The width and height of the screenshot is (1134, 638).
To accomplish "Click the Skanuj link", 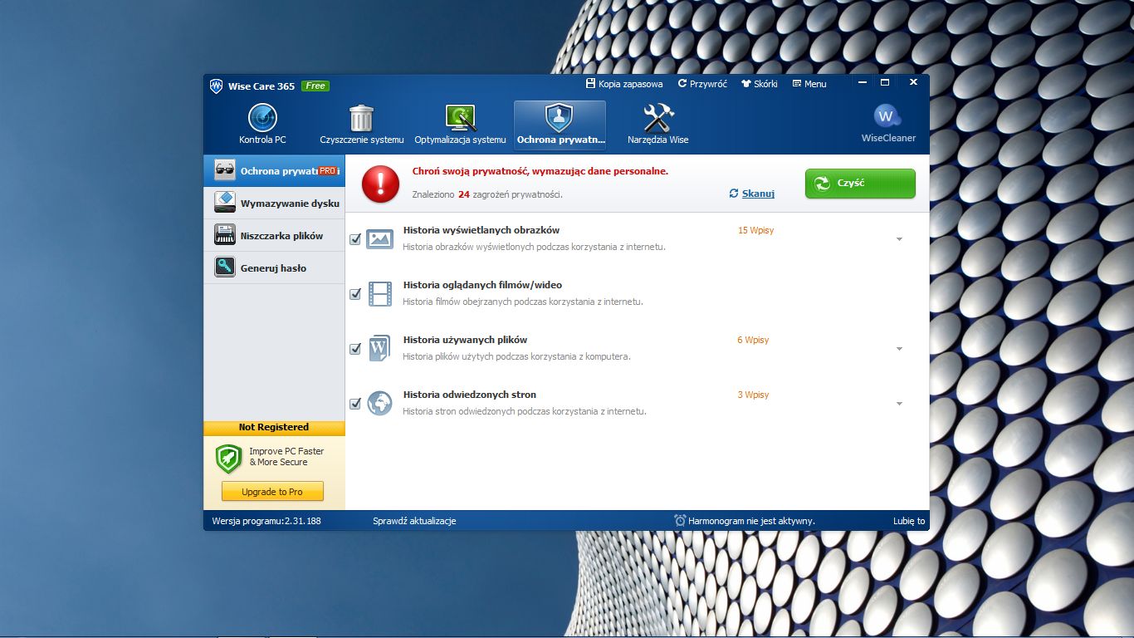I will click(x=758, y=194).
